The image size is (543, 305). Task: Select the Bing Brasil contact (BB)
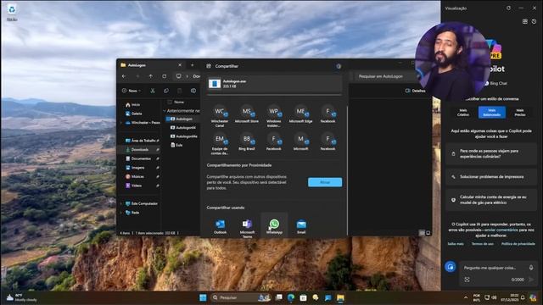(247, 141)
